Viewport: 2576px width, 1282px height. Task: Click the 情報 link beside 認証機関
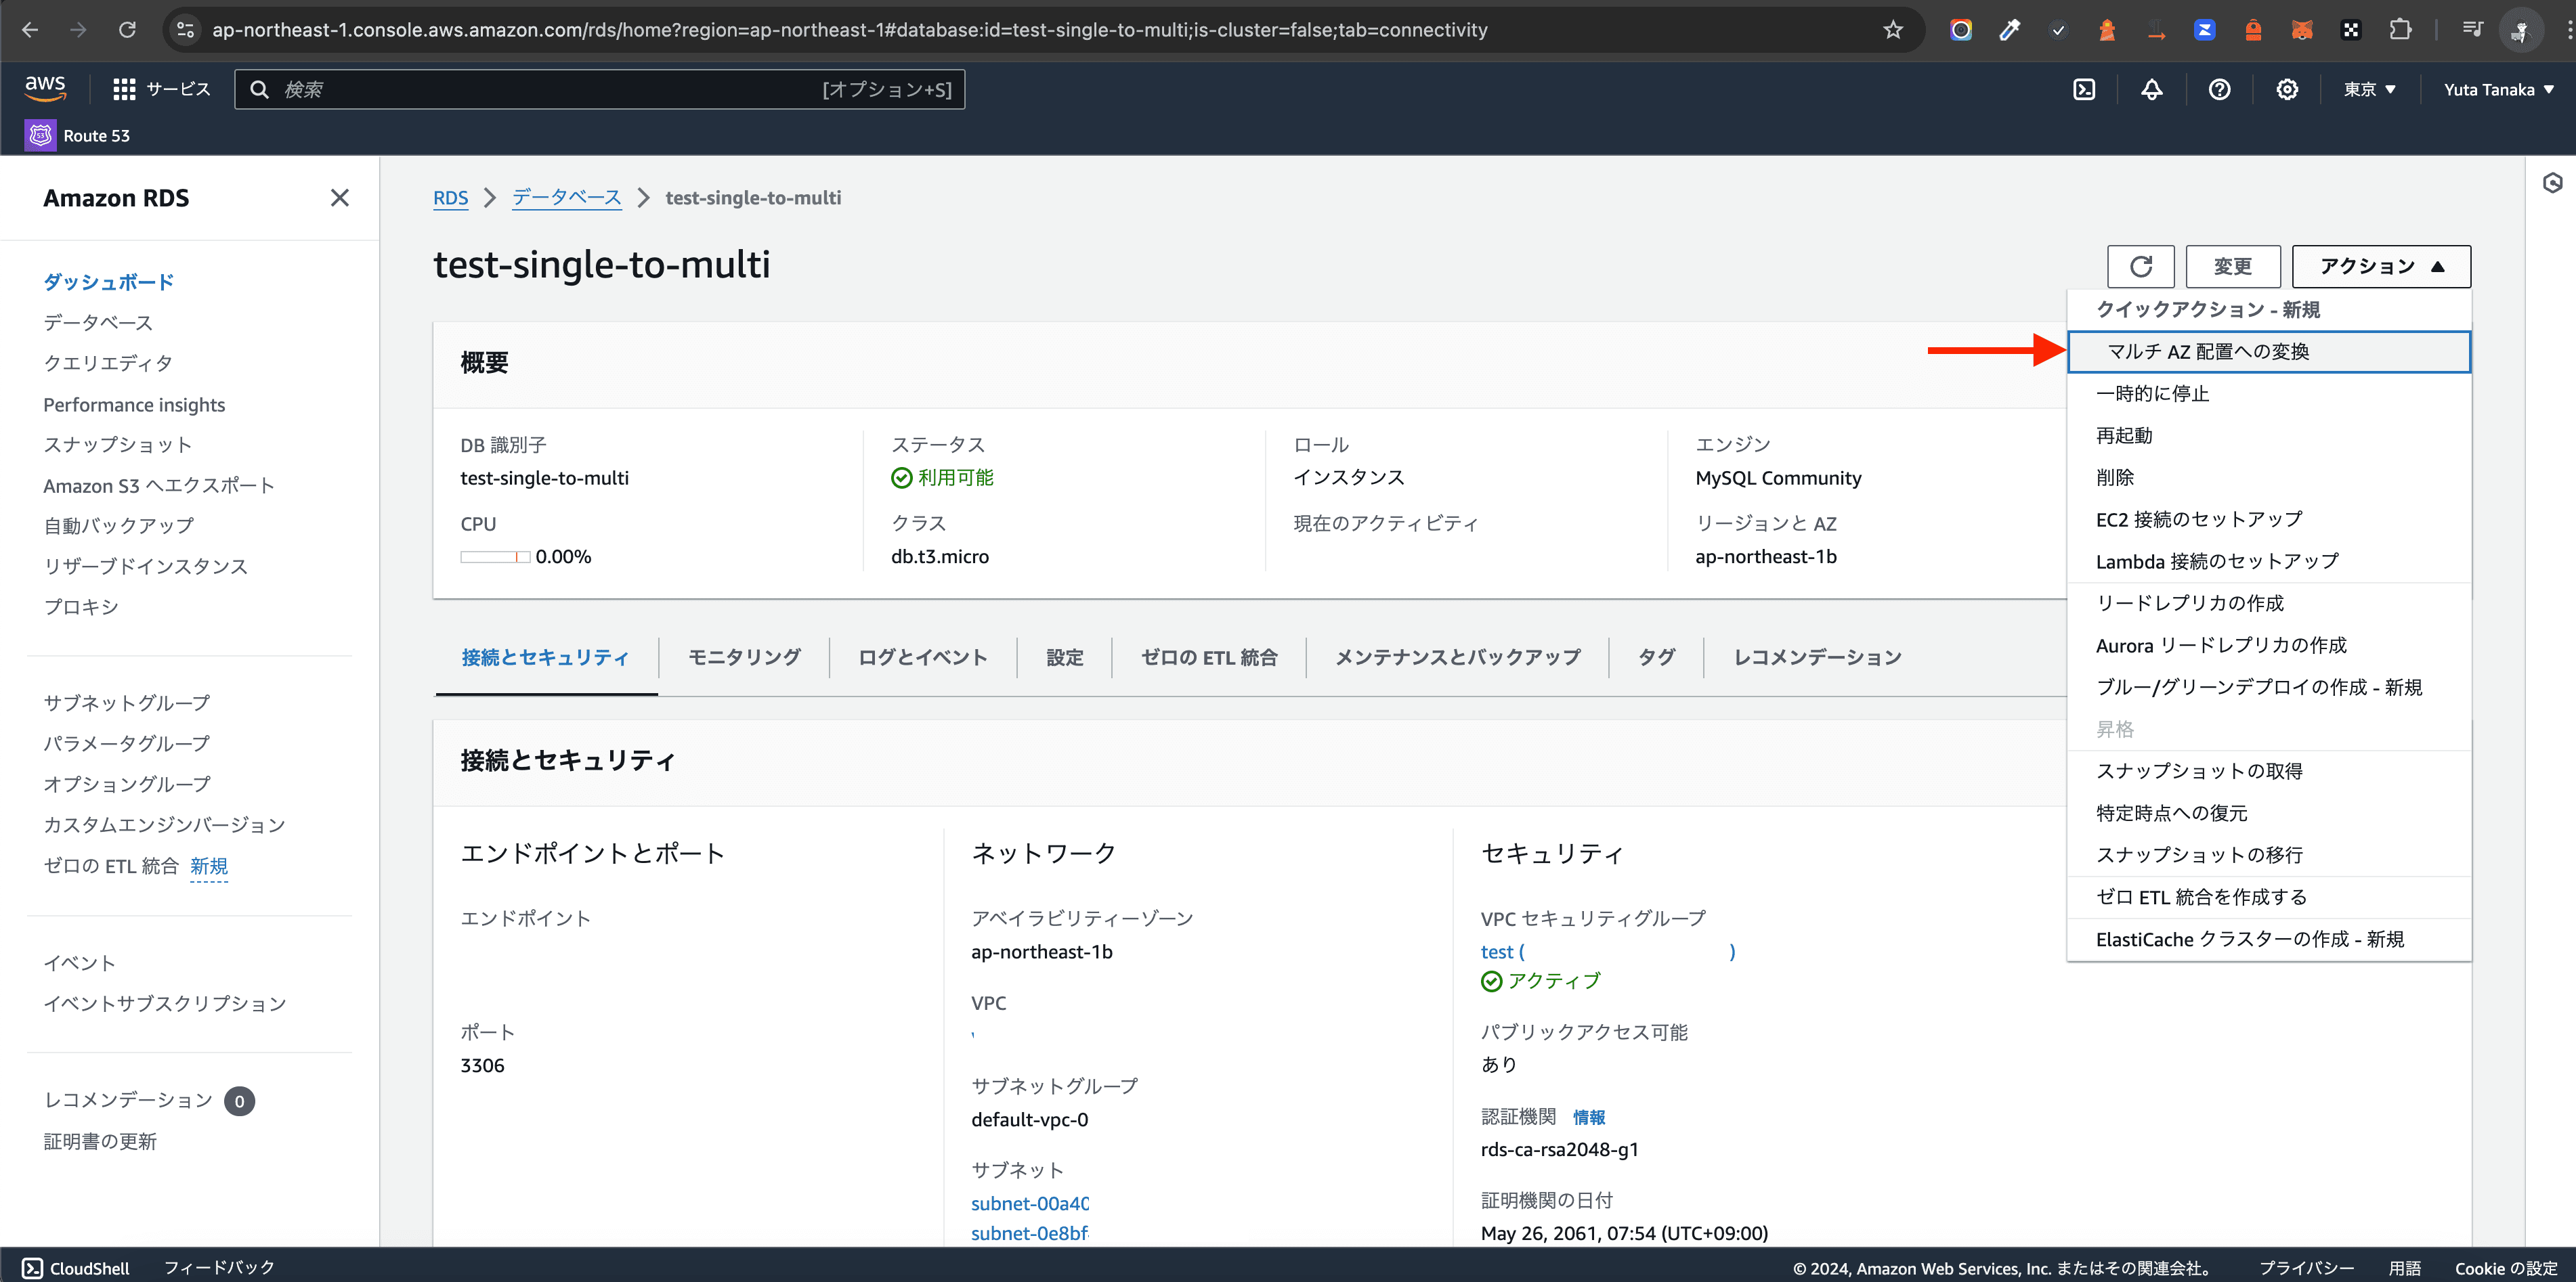pos(1589,1117)
